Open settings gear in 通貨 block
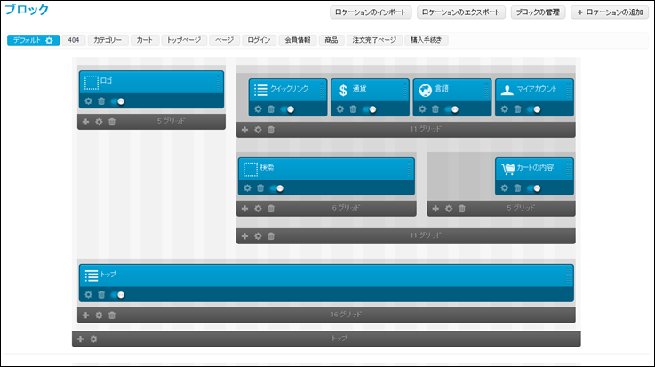 (x=339, y=109)
